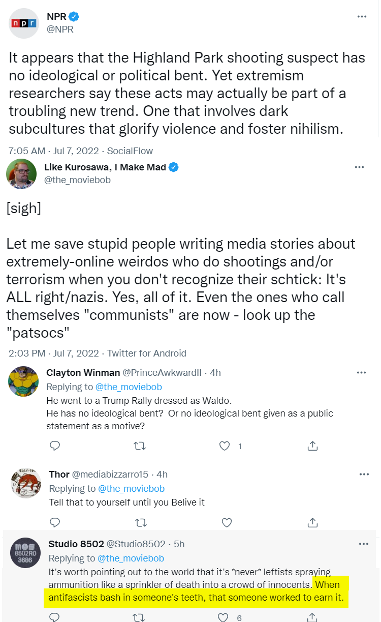Image resolution: width=381 pixels, height=622 pixels.
Task: Share Clayton Winman's tweet
Action: [313, 446]
